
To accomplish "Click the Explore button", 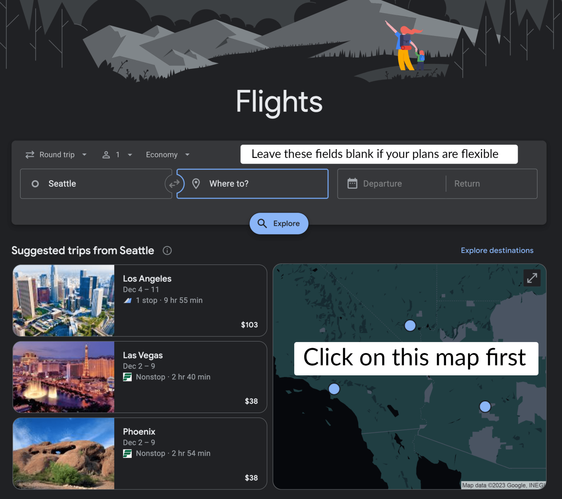I will coord(279,223).
